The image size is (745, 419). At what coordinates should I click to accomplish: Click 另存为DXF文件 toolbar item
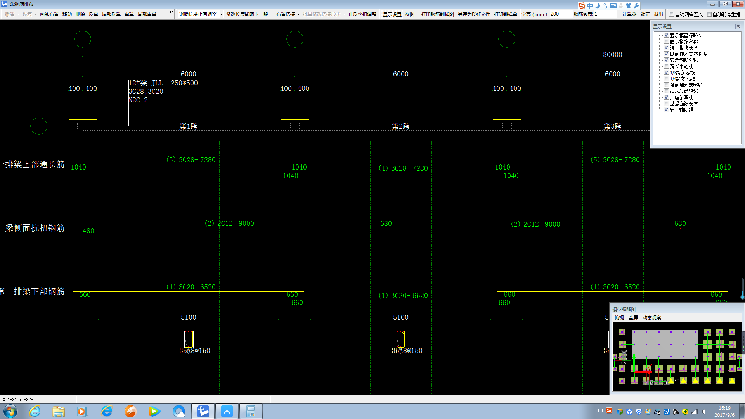(473, 14)
